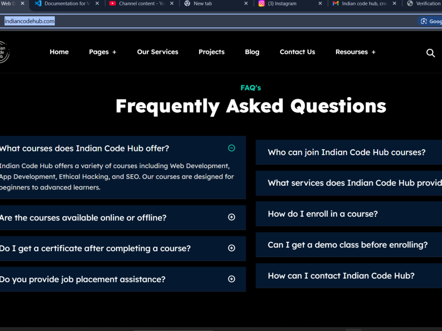Viewport: 442px width, 331px height.
Task: Click the Instagram tab favicon
Action: pos(262,4)
